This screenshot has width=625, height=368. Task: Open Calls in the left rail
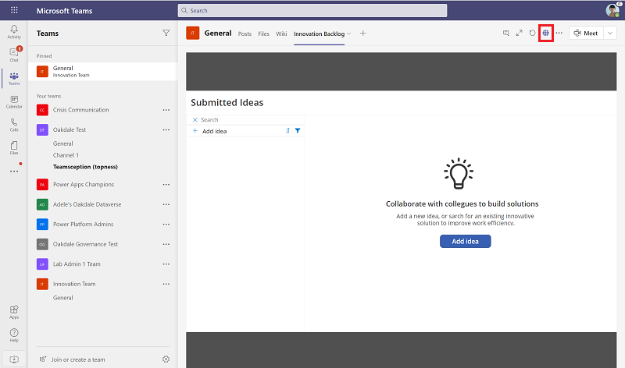(14, 125)
